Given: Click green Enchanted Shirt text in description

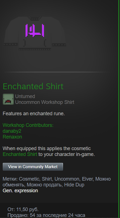Looking at the screenshot, I should (20, 154).
